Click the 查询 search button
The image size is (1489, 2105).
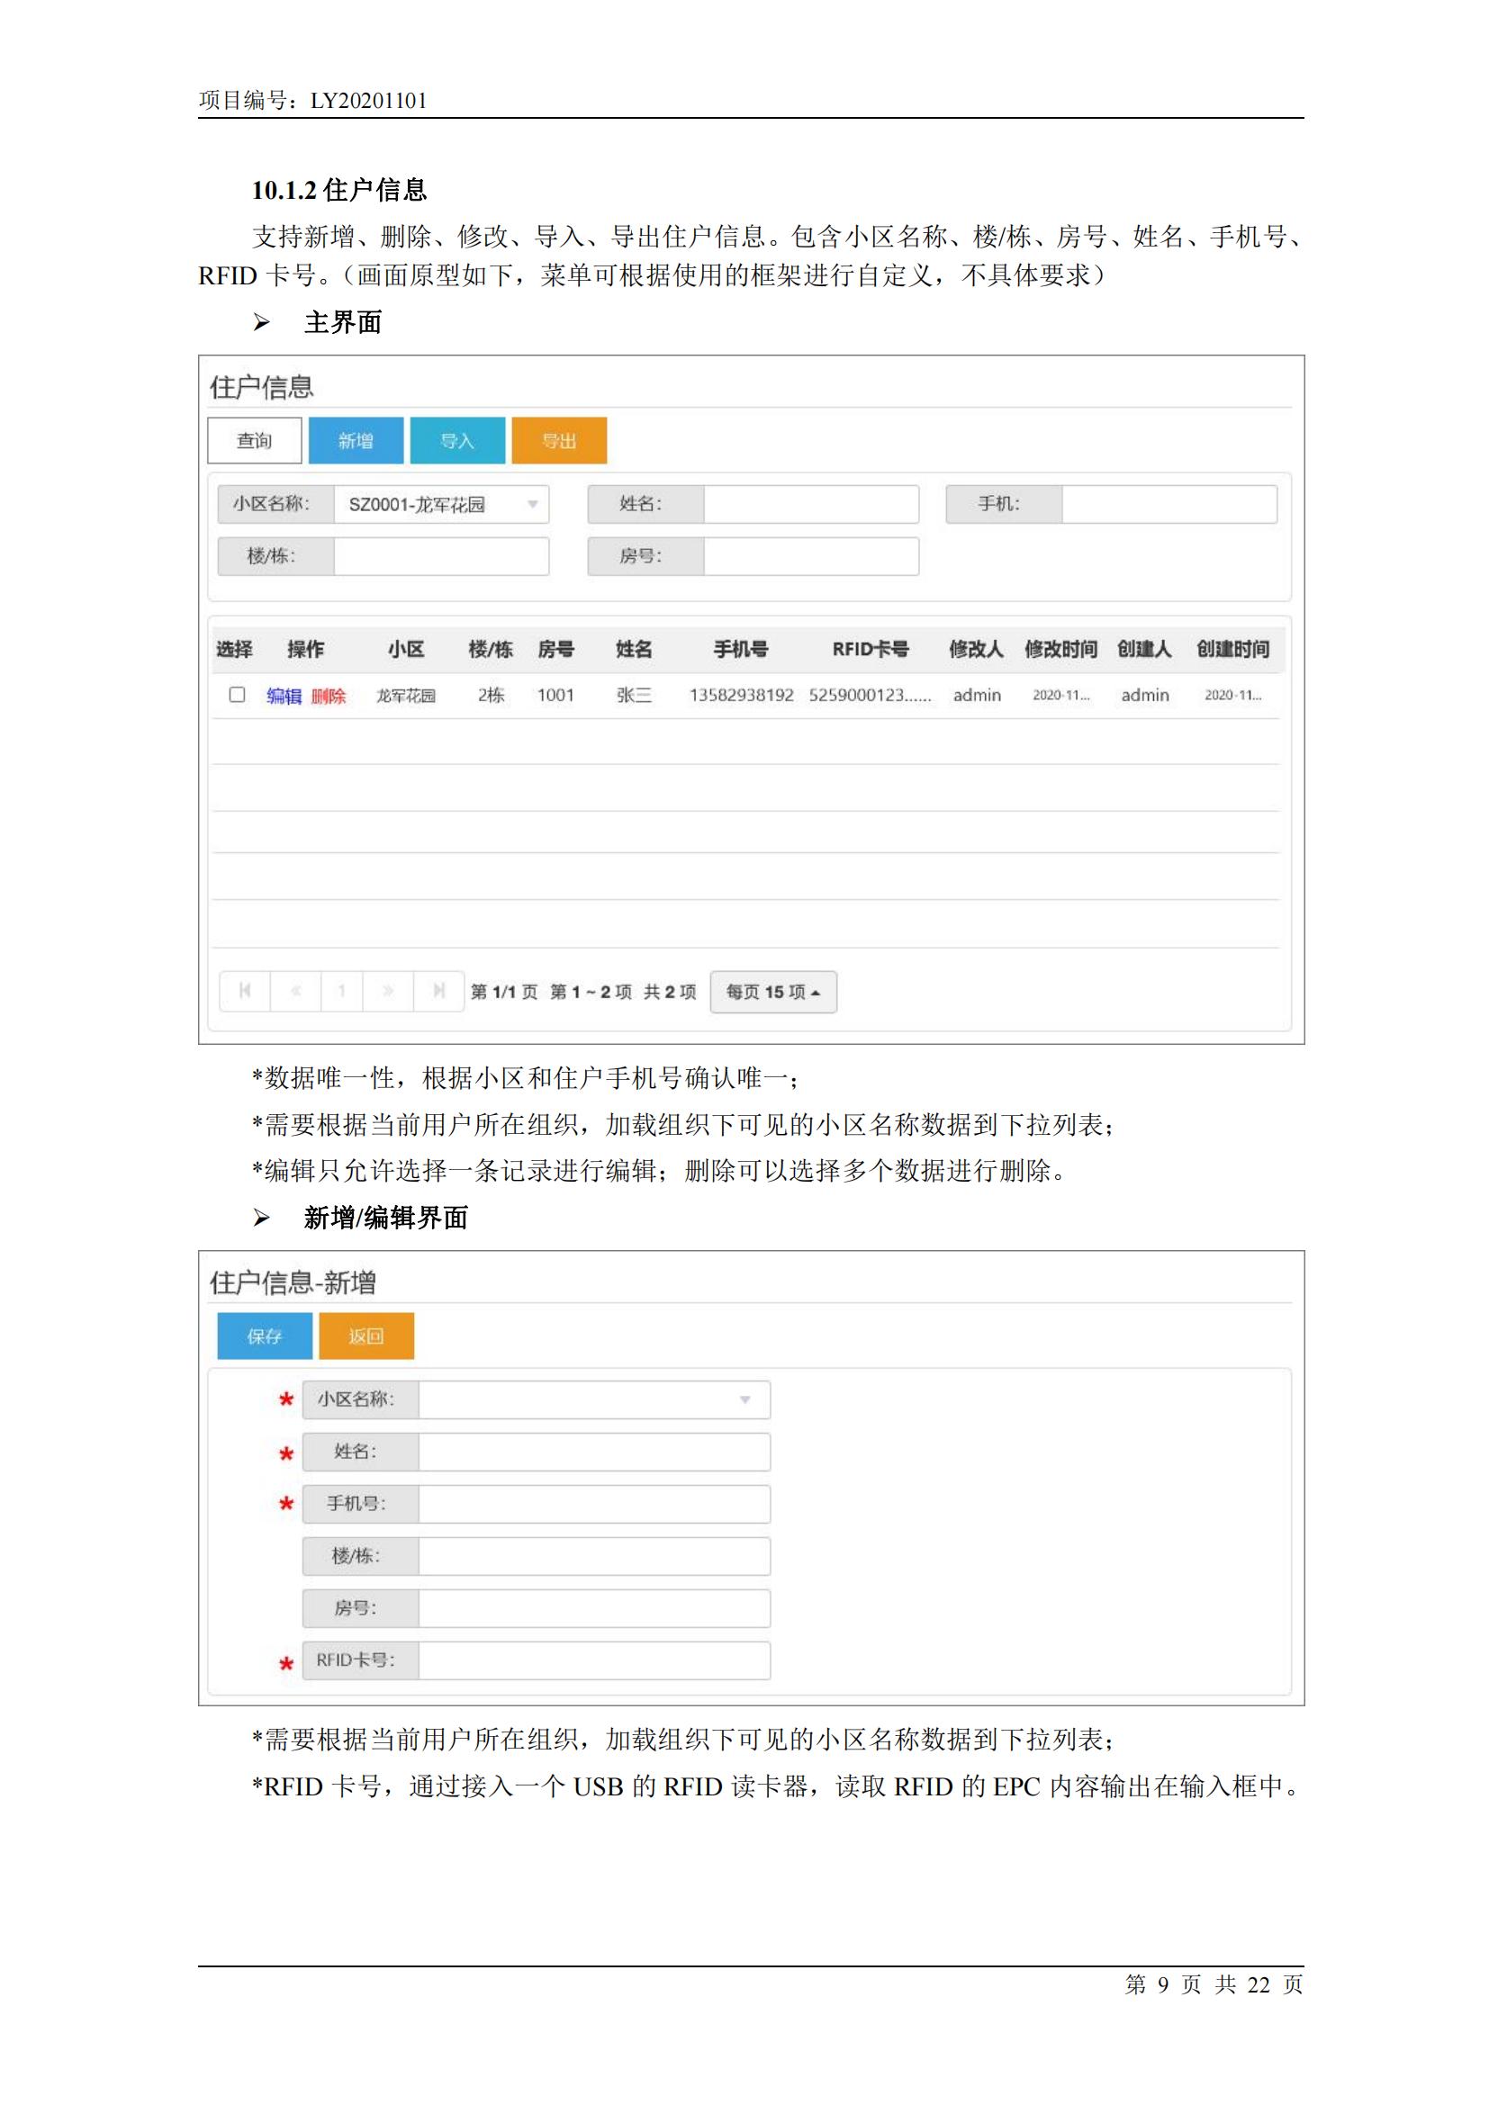click(254, 441)
